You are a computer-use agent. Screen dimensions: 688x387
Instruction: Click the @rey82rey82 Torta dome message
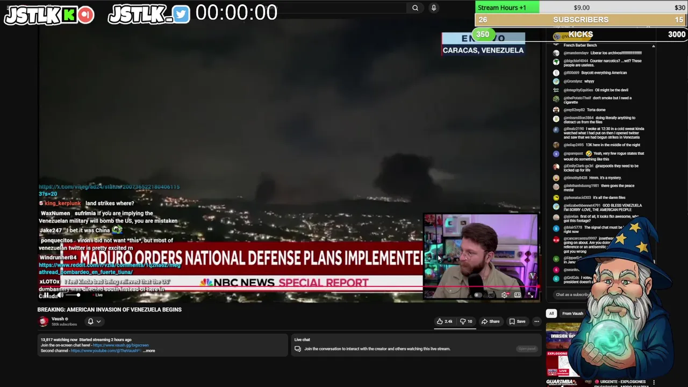(584, 110)
